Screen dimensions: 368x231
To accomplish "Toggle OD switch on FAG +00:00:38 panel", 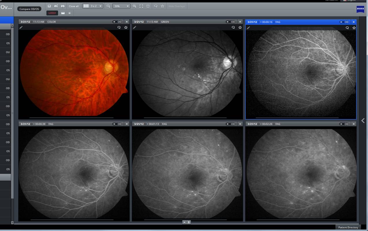I will 117,124.
